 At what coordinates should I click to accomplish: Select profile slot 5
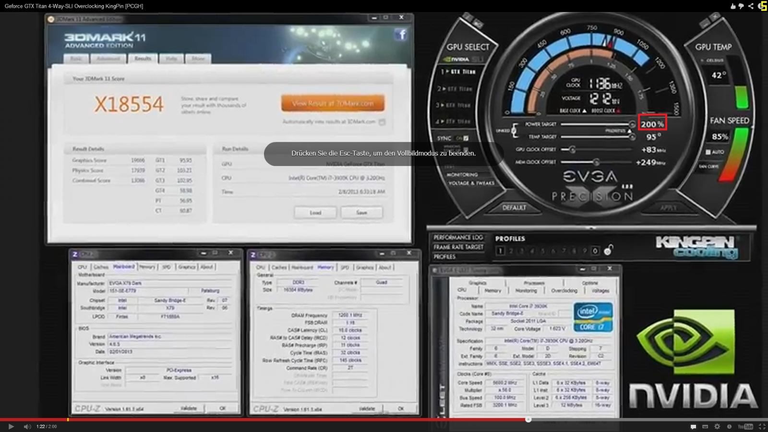[x=542, y=251]
